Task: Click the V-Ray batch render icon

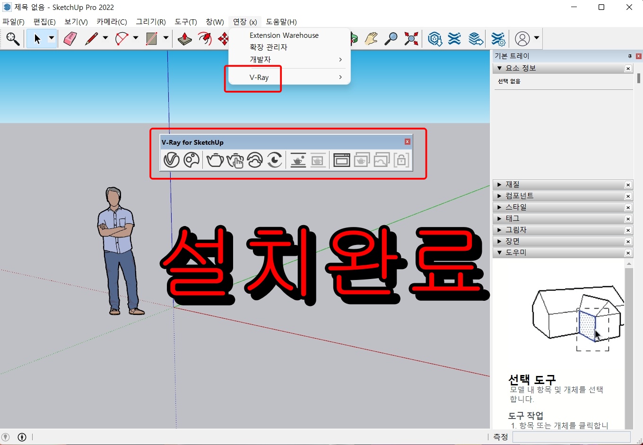Action: pos(362,160)
